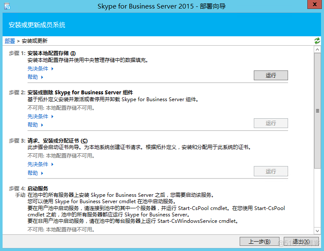Select the step 4 heading 启动服务
Screen dimensions: 324x251
tap(38, 189)
